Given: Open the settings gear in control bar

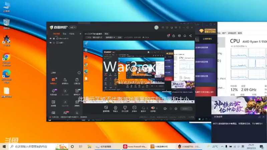Looking at the screenshot, I should (x=176, y=109).
